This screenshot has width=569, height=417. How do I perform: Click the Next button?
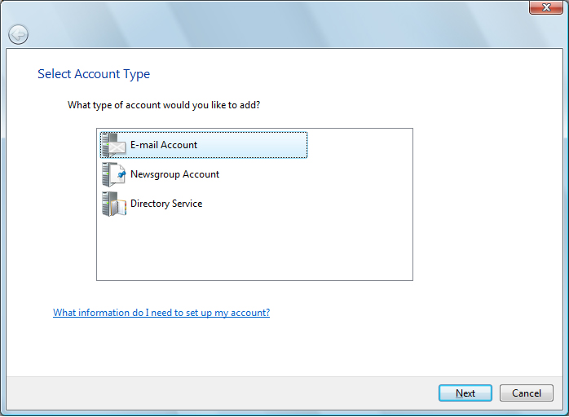click(465, 393)
